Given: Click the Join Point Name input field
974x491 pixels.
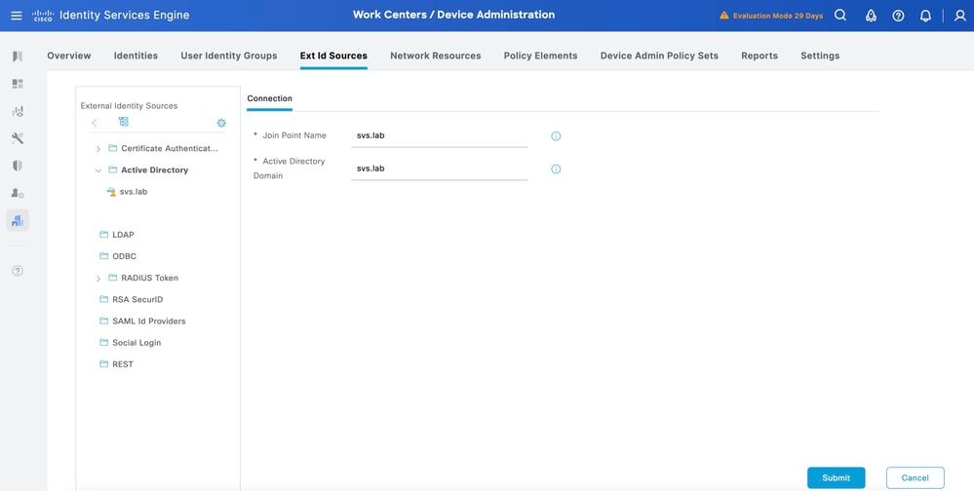Looking at the screenshot, I should tap(439, 135).
